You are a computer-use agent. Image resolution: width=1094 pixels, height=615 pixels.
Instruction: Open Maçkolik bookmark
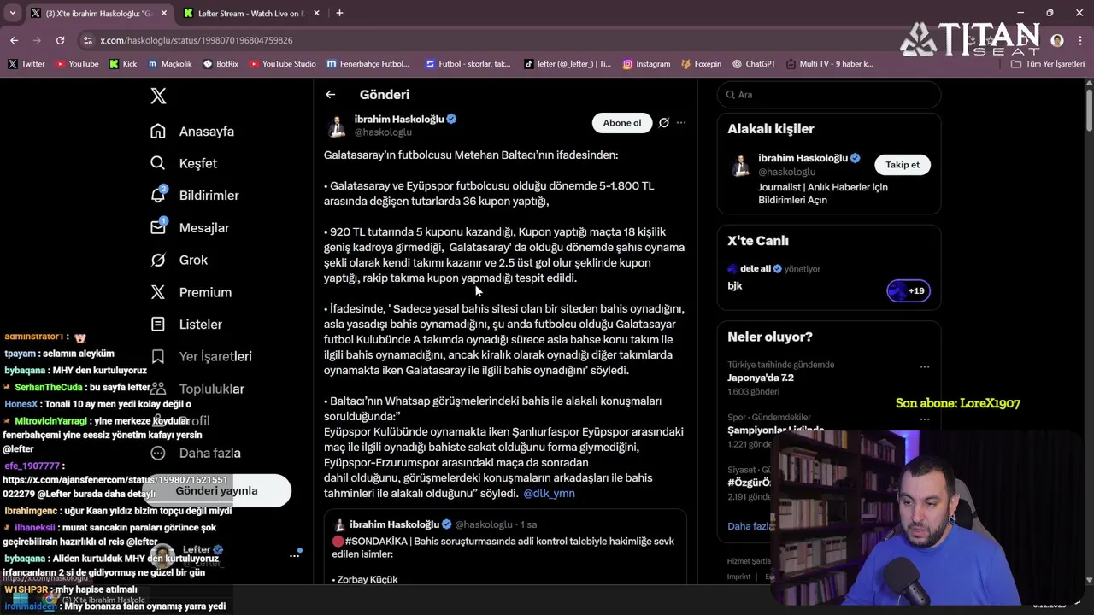click(x=170, y=64)
